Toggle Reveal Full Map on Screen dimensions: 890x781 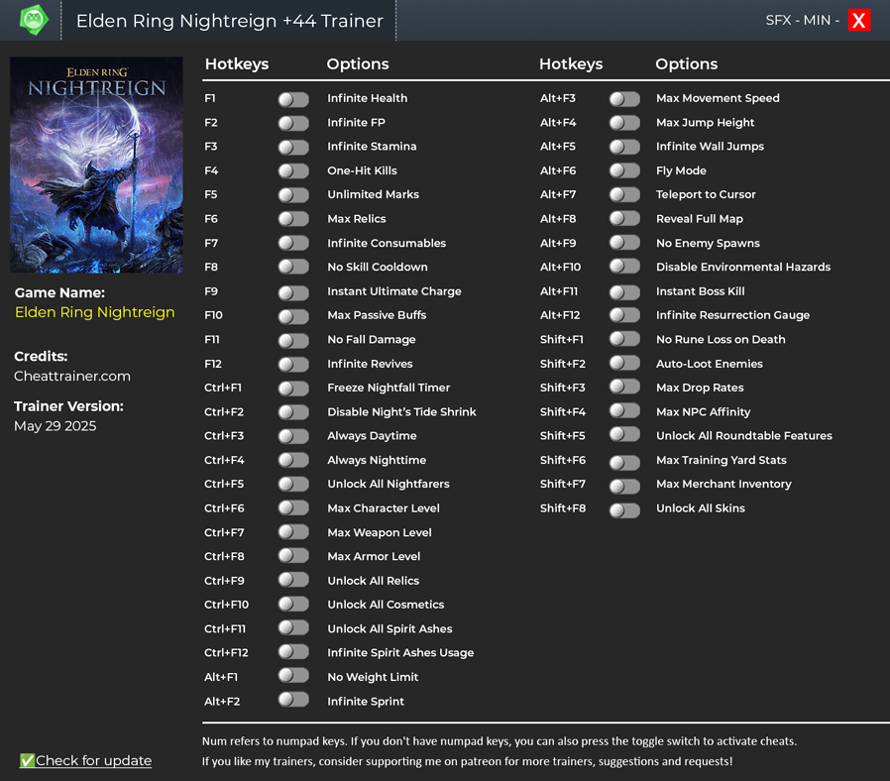624,218
